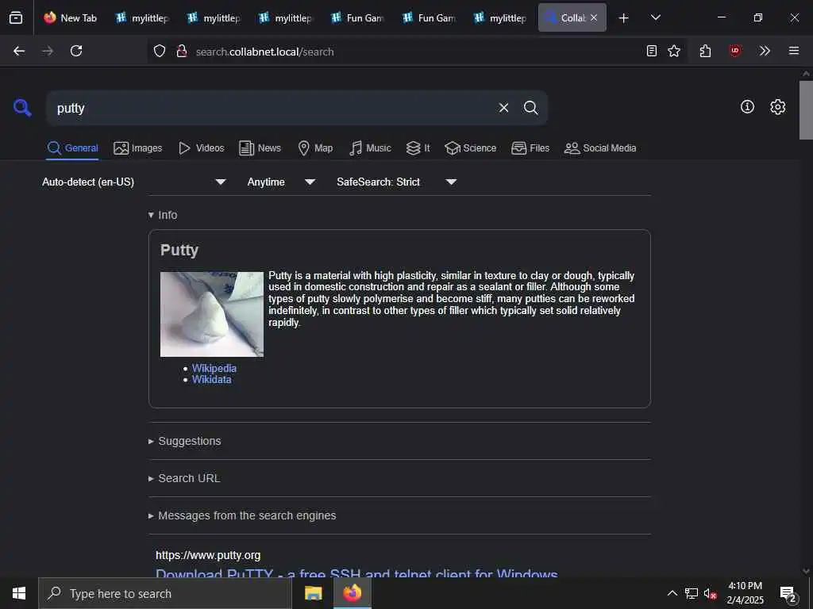Image resolution: width=813 pixels, height=609 pixels.
Task: Open the Auto-detect language dropdown
Action: point(134,182)
